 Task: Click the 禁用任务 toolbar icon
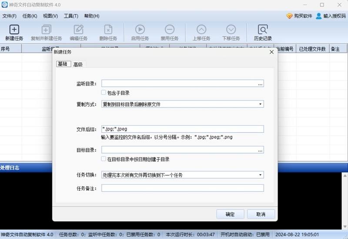pyautogui.click(x=170, y=29)
